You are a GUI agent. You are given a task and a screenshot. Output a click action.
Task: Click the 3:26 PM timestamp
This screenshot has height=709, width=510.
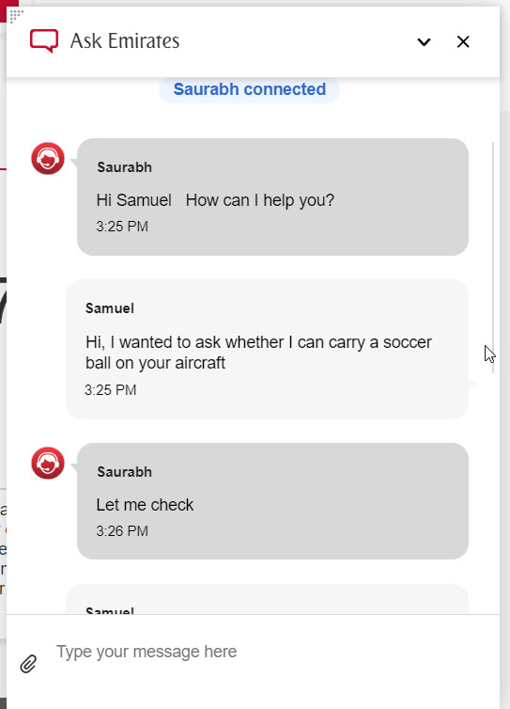click(x=122, y=531)
